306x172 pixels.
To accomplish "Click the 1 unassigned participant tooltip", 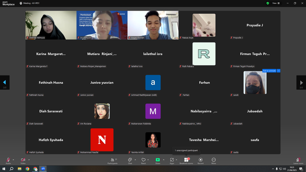I will coord(186,150).
